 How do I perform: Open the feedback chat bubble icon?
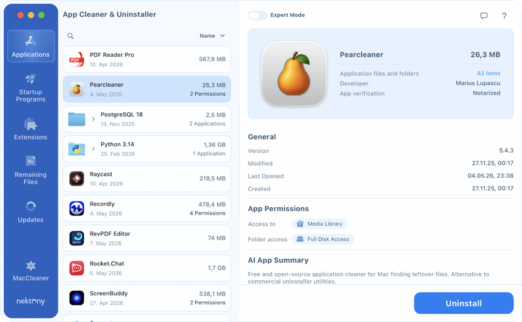coord(484,16)
